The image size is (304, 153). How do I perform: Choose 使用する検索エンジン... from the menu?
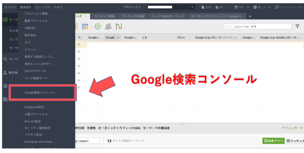40,57
